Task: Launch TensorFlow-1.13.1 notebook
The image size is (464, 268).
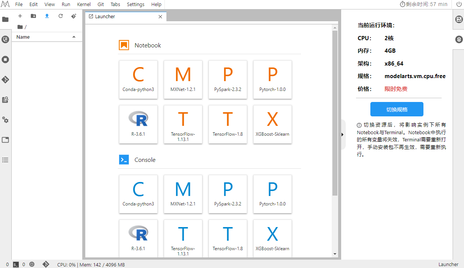Action: coord(183,124)
